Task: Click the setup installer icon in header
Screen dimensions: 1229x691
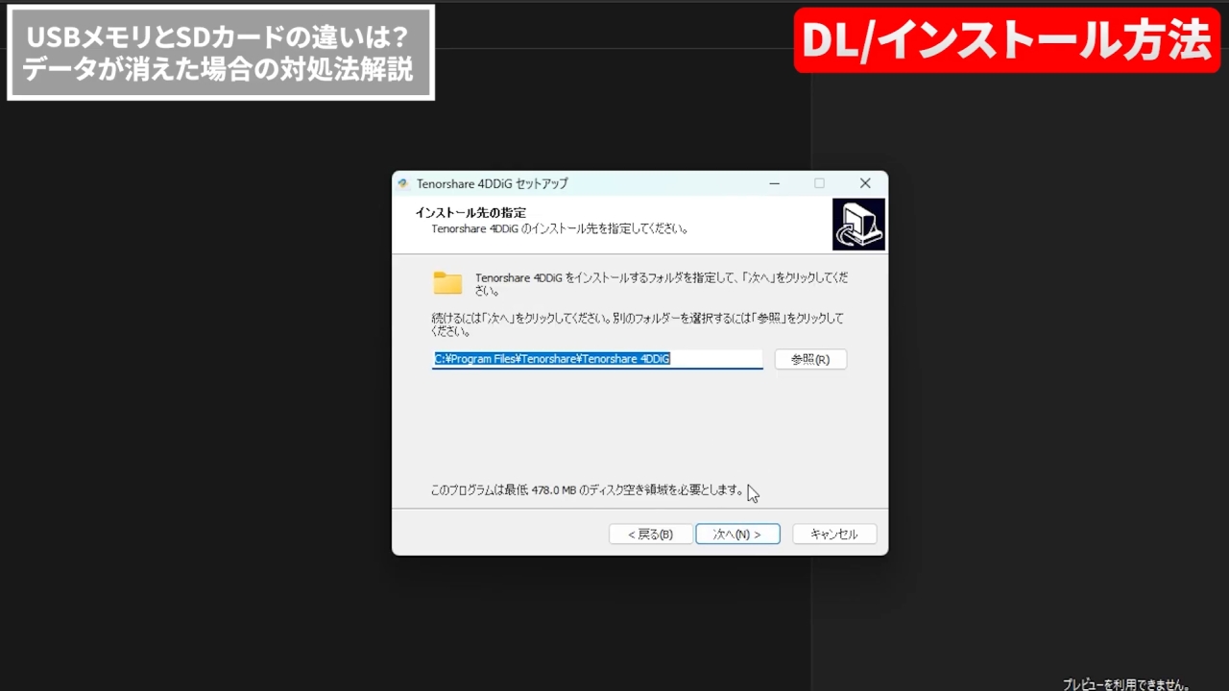Action: 858,225
